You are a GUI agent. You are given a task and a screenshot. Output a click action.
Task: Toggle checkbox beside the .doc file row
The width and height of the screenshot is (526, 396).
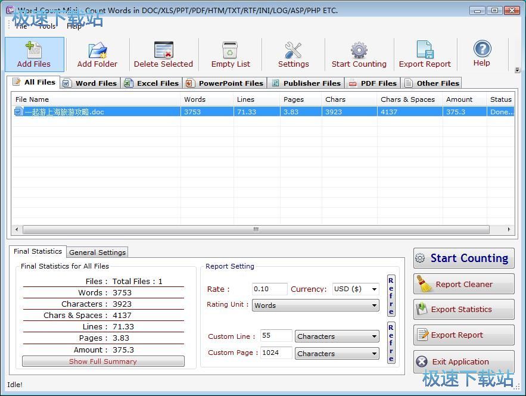(18, 112)
